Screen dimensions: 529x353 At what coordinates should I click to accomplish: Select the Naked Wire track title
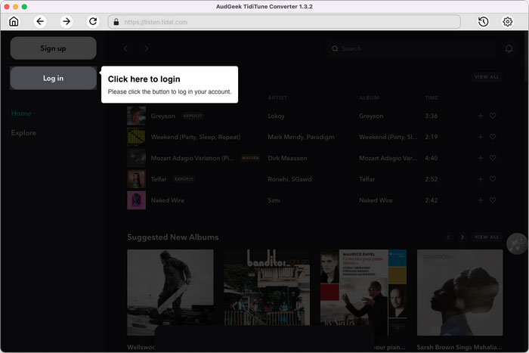pos(167,200)
